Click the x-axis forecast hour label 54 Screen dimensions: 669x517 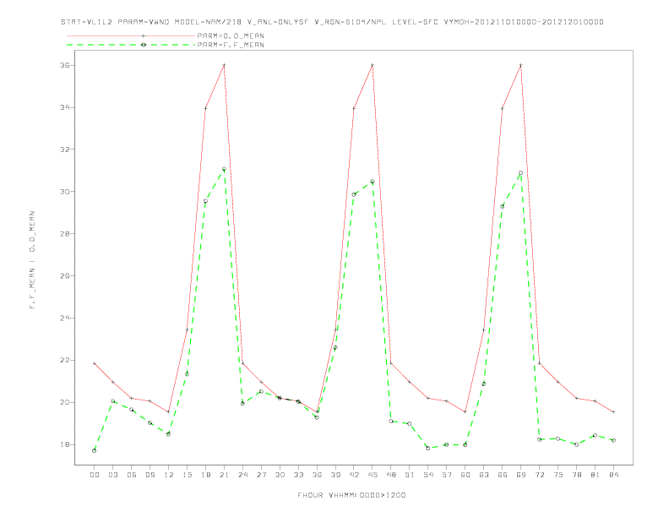point(428,475)
